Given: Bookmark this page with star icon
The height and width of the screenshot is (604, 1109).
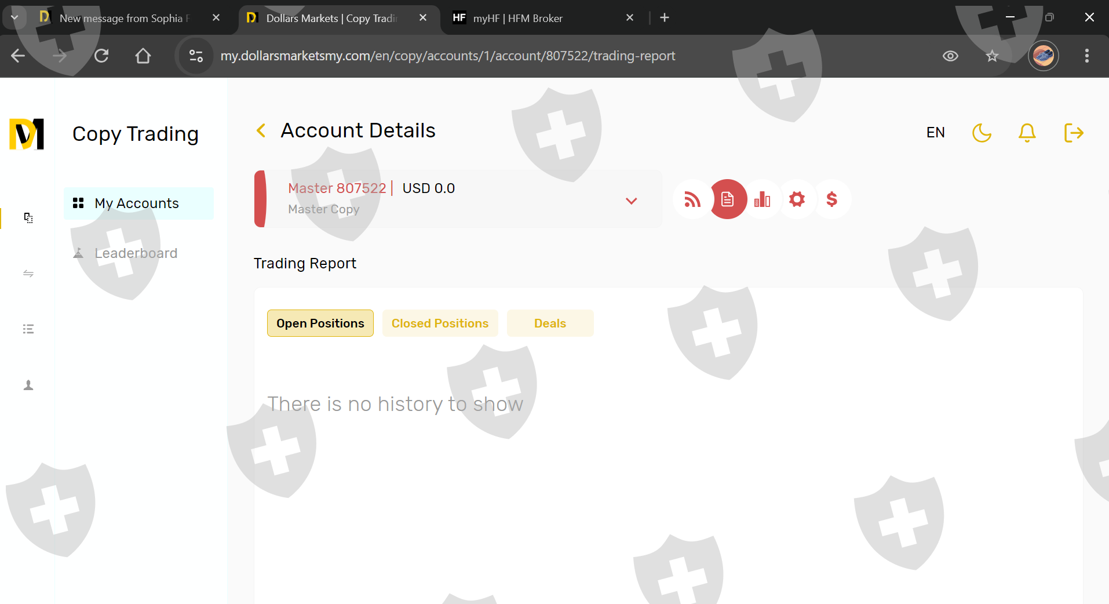Looking at the screenshot, I should tap(992, 56).
